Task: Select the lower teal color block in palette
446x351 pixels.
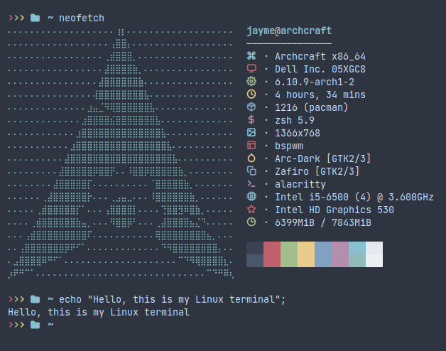Action: click(x=357, y=261)
